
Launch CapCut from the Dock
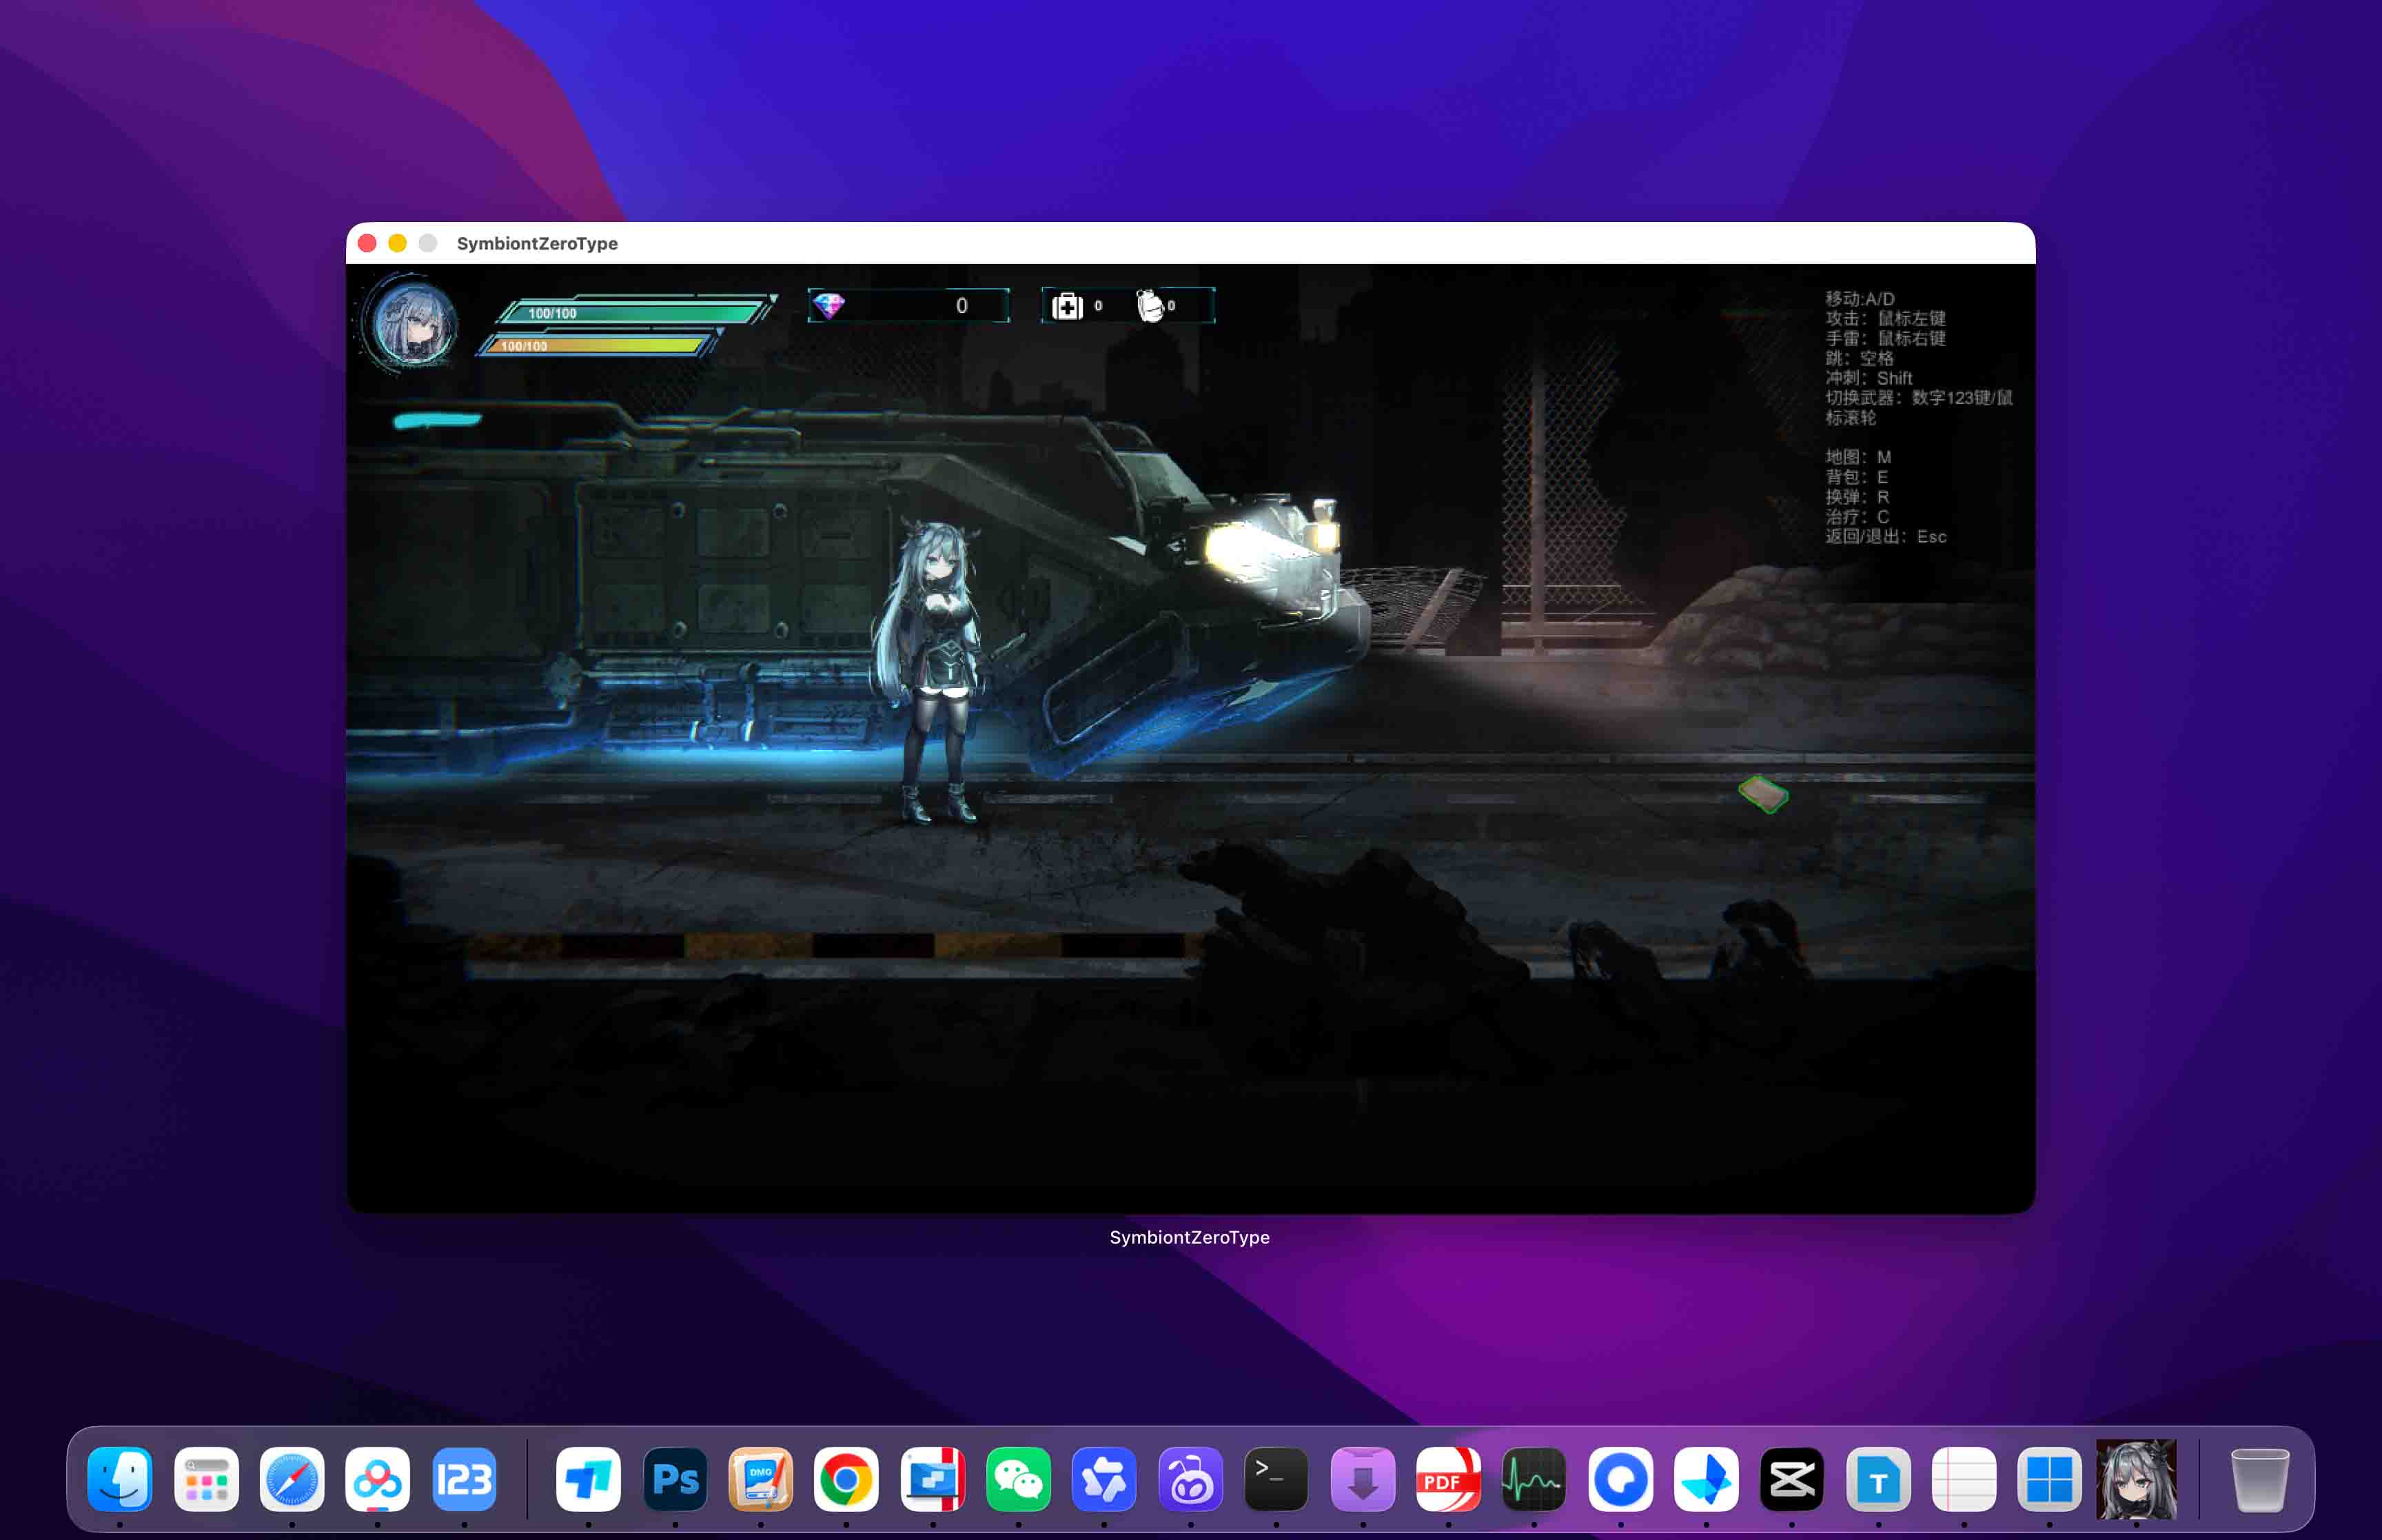point(1792,1479)
